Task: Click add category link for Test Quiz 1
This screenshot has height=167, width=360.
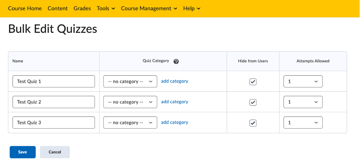Action: 175,81
